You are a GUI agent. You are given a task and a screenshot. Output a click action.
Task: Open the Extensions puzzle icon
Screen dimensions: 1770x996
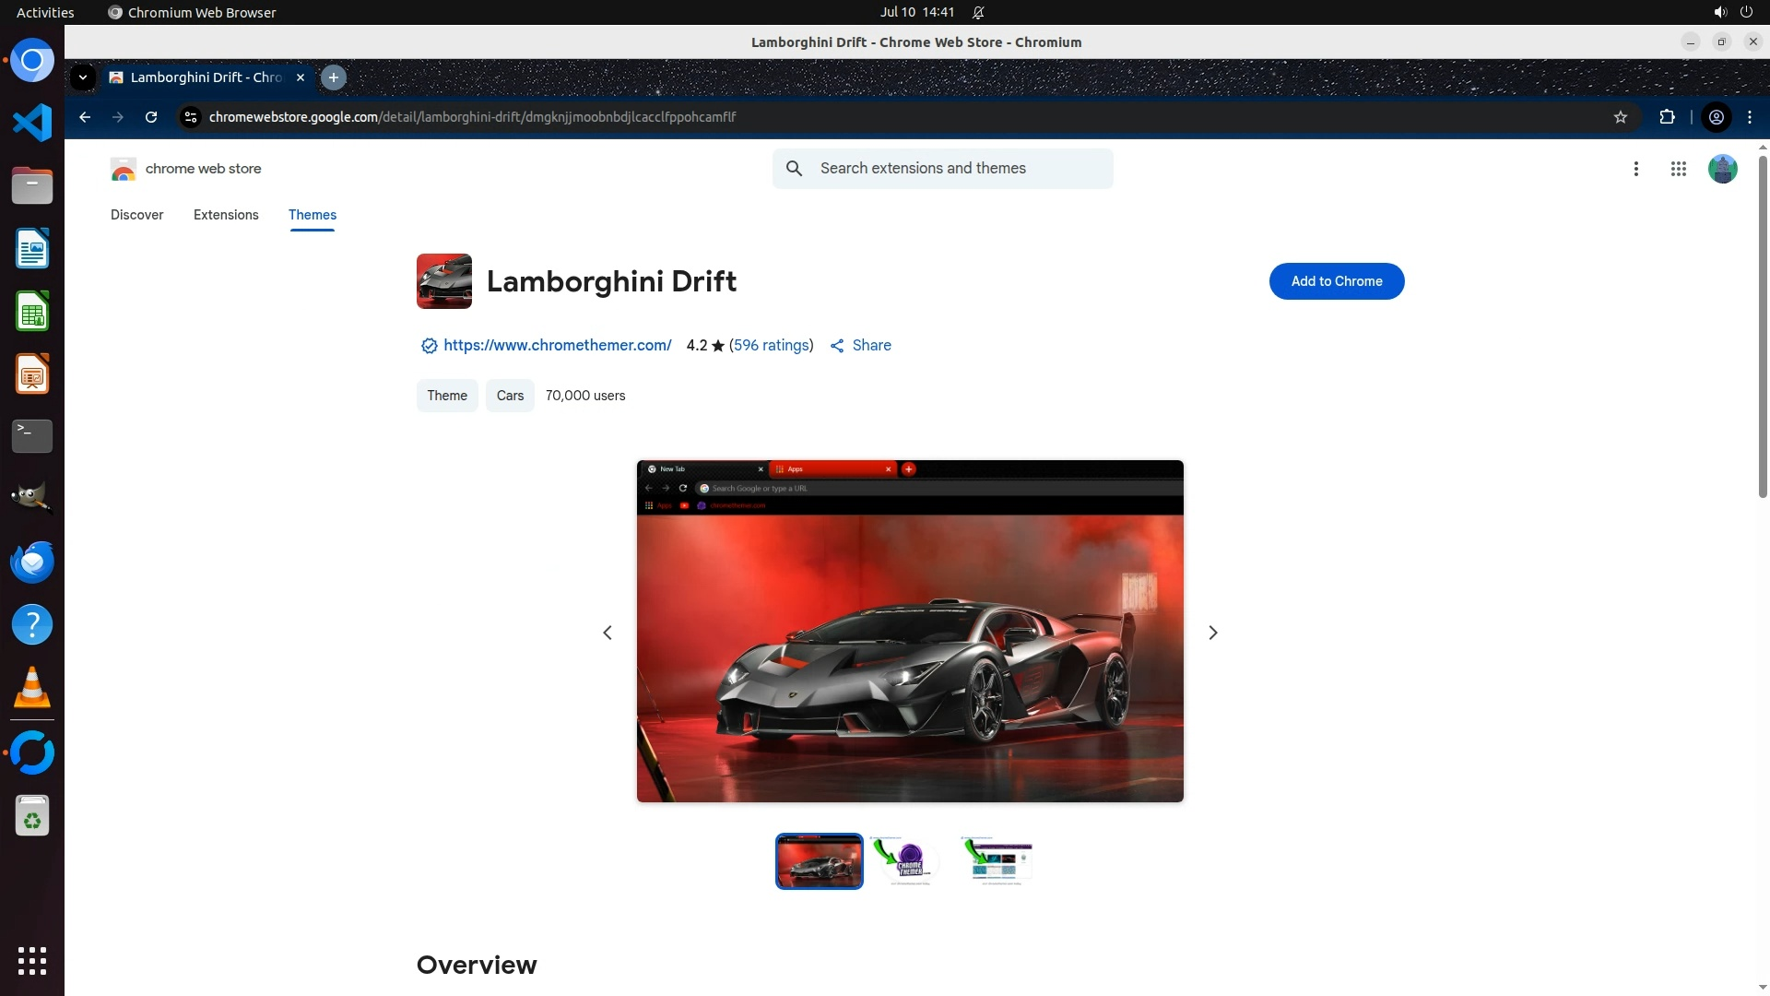[1667, 117]
